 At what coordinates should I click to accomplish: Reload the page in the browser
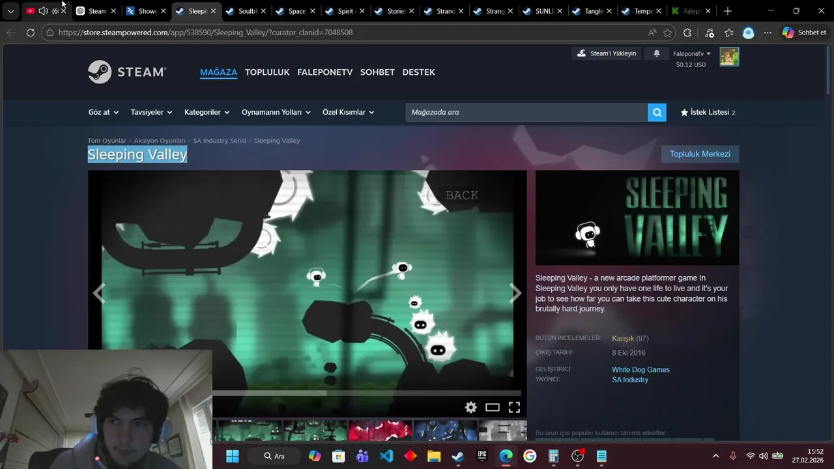(x=31, y=32)
